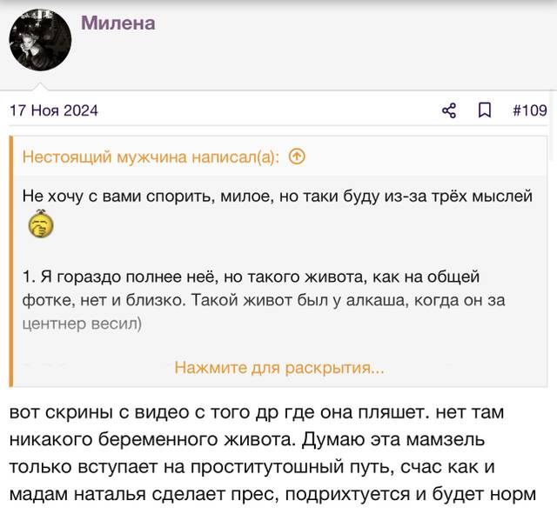
Task: Click the reply line mentioning мадам наталья
Action: (272, 494)
